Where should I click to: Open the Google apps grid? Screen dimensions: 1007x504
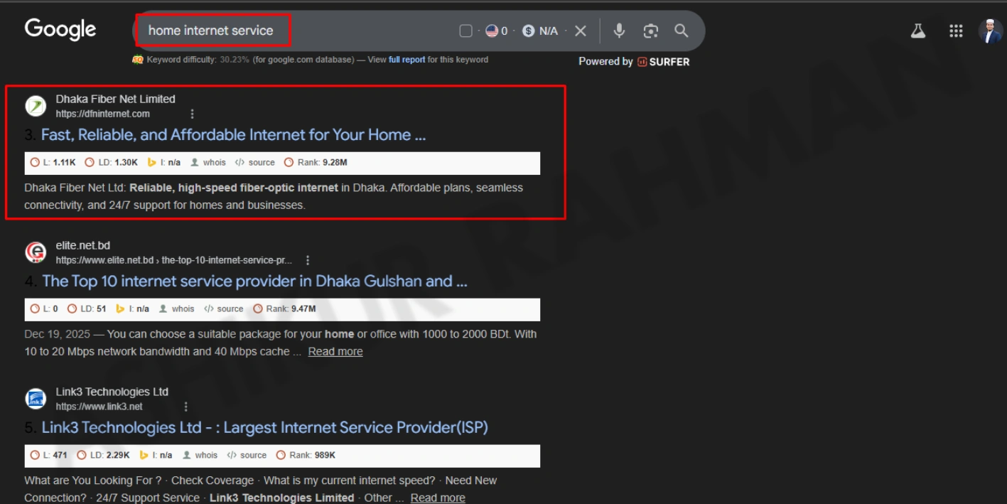point(956,31)
